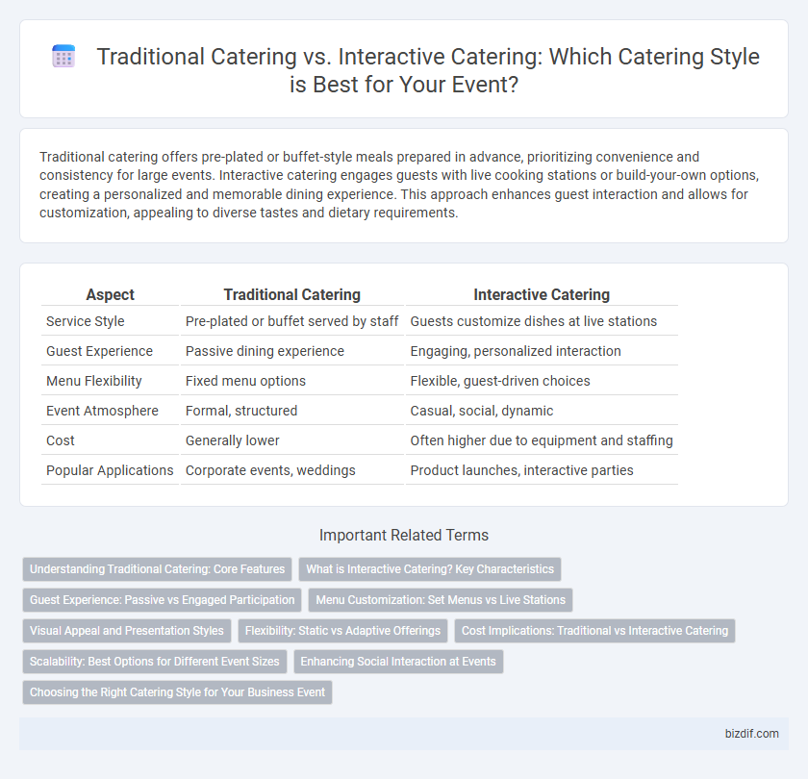
Task: Open 'Choosing the Right Catering Style' tag
Action: point(177,692)
